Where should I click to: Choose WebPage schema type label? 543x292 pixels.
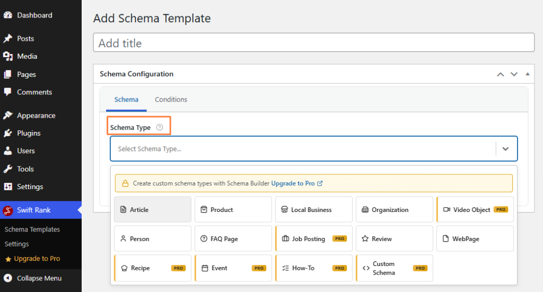click(466, 238)
